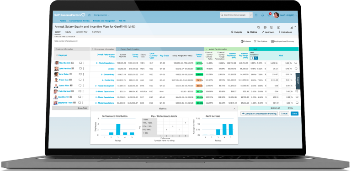Toggle the side panel layout icon
Image resolution: width=351 pixels, height=171 pixels.
coord(279,28)
